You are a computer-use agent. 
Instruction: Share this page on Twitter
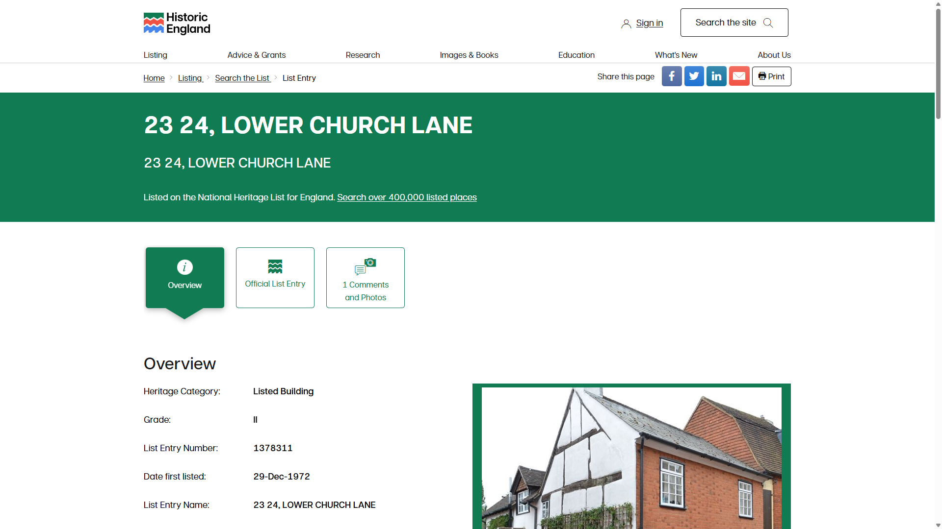[694, 76]
